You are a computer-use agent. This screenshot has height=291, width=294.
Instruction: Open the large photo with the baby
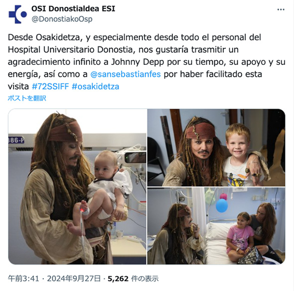click(77, 186)
